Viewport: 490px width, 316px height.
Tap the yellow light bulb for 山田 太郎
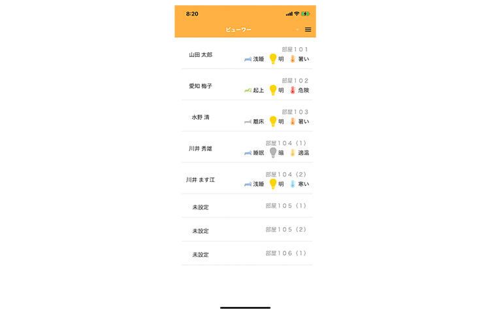pyautogui.click(x=273, y=59)
